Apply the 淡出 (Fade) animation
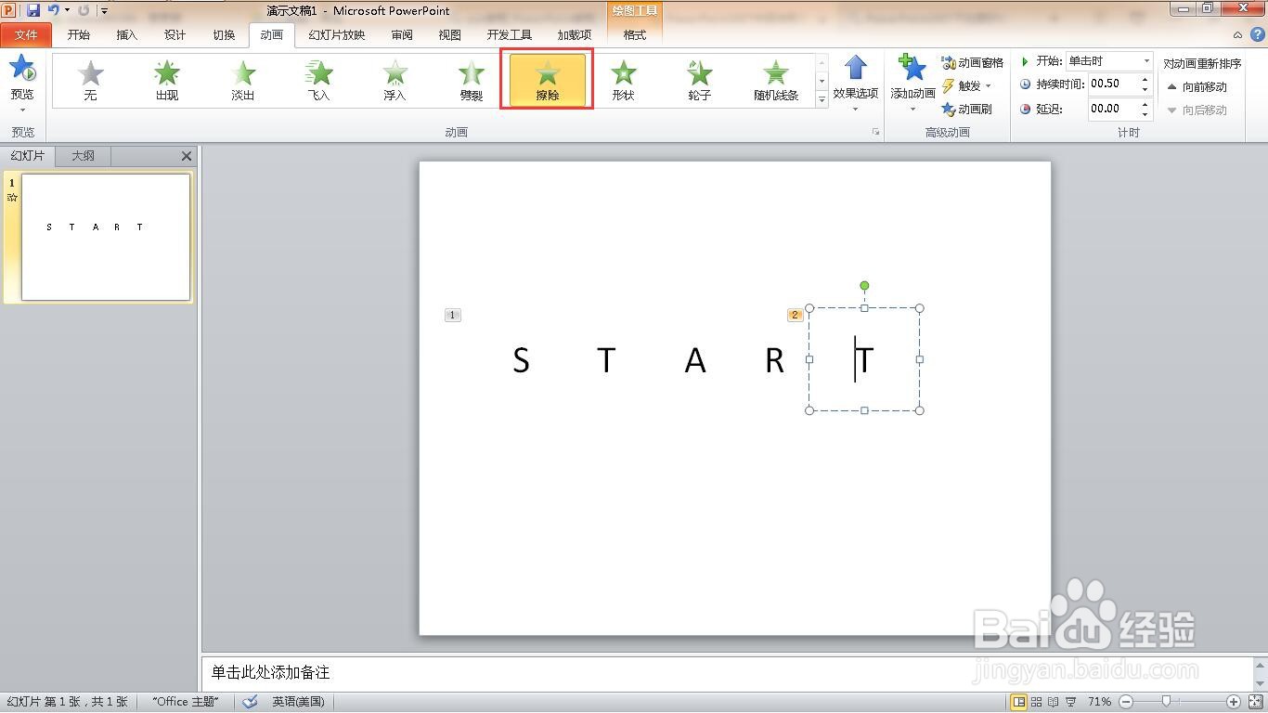This screenshot has width=1268, height=713. click(x=243, y=80)
